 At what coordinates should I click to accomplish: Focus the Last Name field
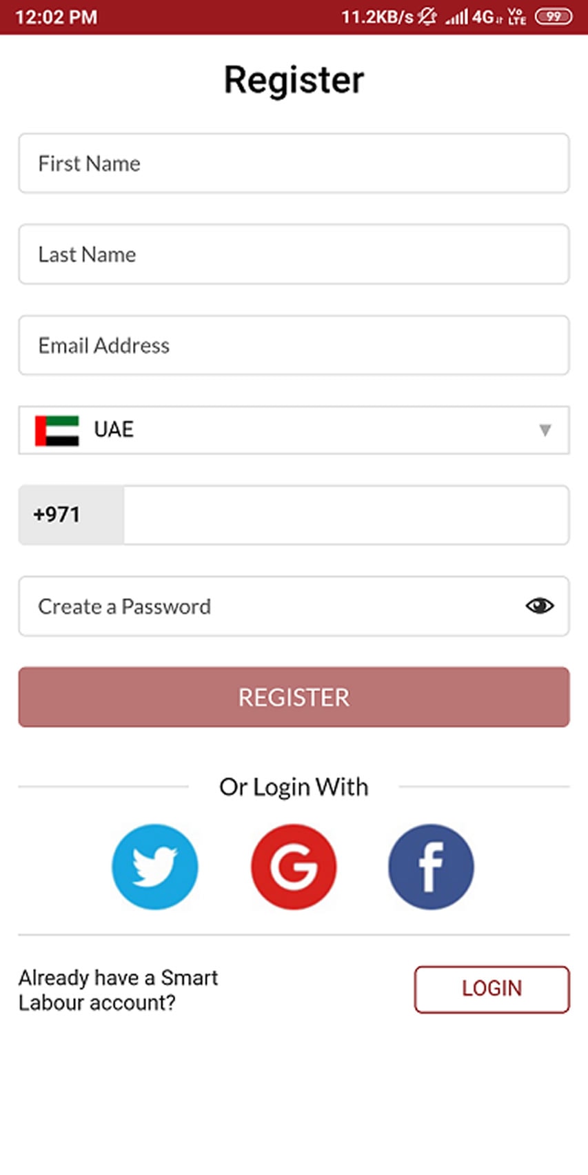[294, 255]
